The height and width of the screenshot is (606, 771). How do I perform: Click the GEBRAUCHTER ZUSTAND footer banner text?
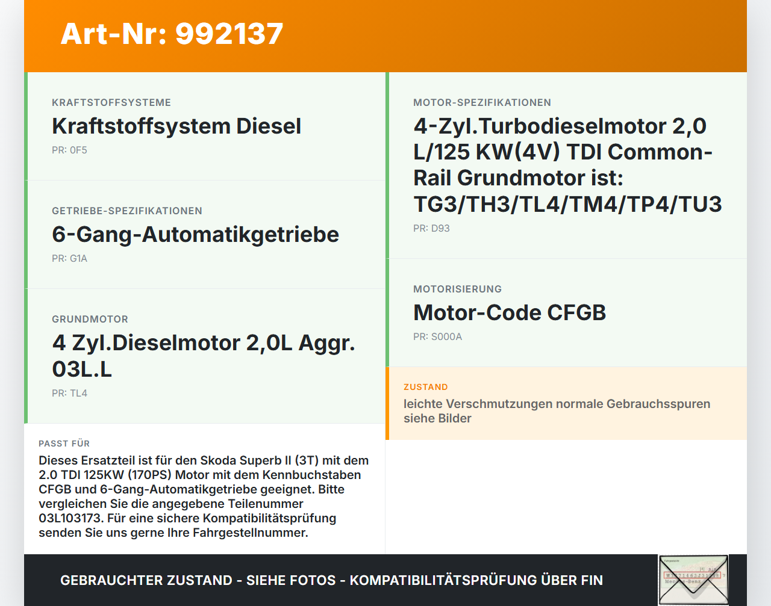point(331,580)
